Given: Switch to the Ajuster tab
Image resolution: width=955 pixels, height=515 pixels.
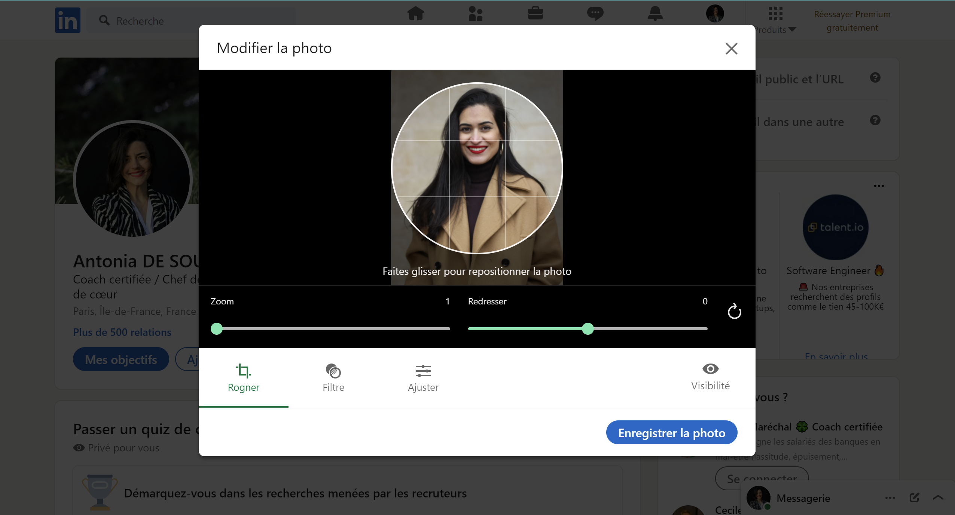Looking at the screenshot, I should [x=423, y=378].
